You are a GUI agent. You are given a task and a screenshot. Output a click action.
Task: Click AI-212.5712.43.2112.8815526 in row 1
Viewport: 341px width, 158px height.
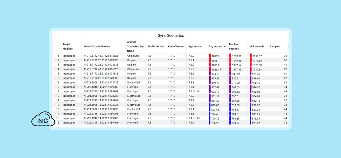pos(101,56)
